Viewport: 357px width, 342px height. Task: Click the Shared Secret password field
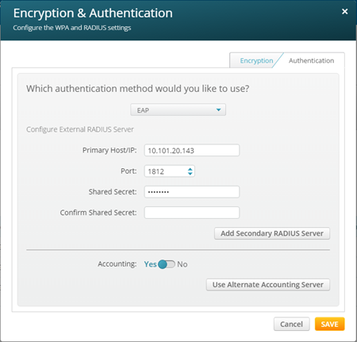pos(192,192)
